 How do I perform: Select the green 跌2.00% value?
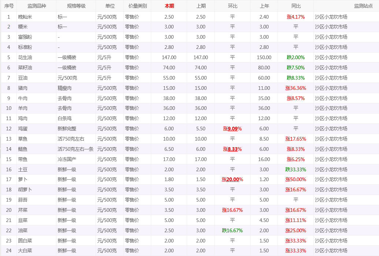point(296,58)
